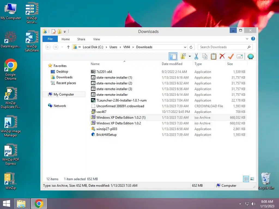Click Users in the address path
The image size is (279, 209).
[x=113, y=47]
